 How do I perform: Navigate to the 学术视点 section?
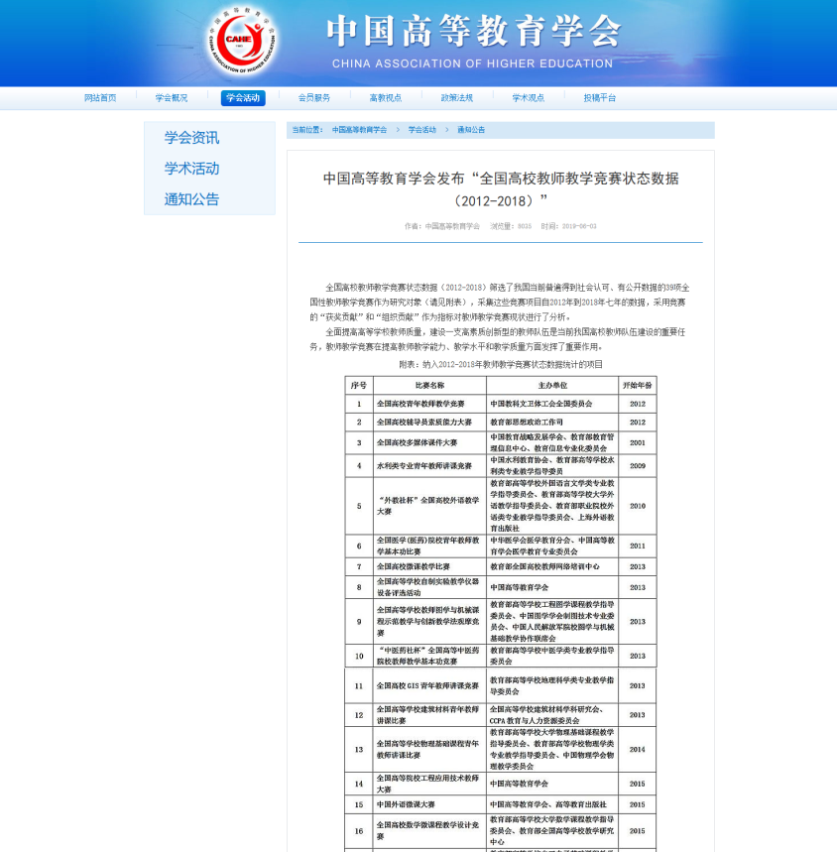(x=529, y=98)
